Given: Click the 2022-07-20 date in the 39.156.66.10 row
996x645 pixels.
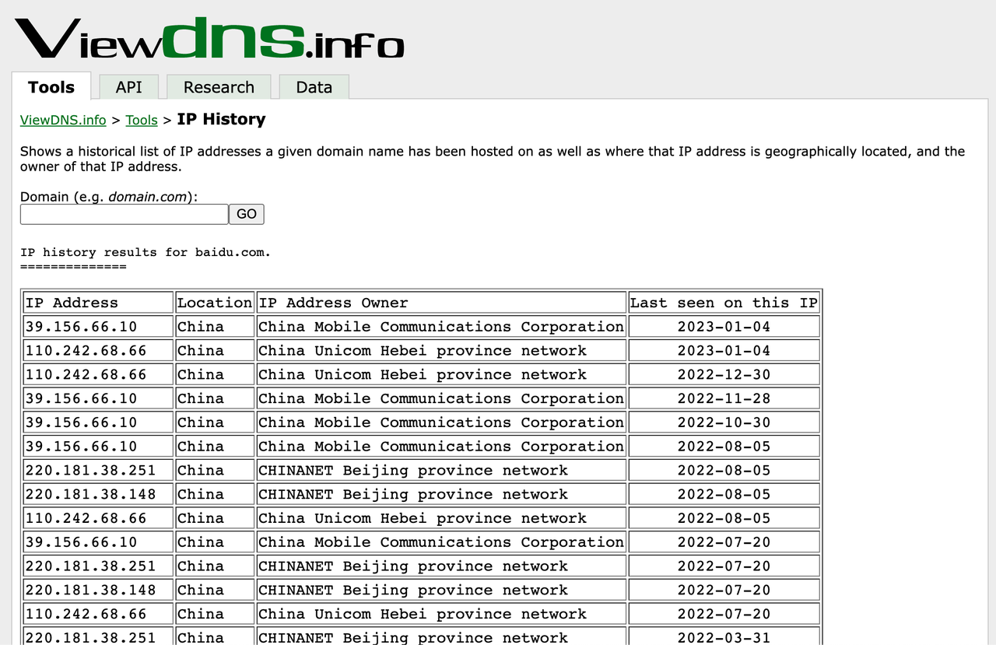Looking at the screenshot, I should pyautogui.click(x=724, y=542).
